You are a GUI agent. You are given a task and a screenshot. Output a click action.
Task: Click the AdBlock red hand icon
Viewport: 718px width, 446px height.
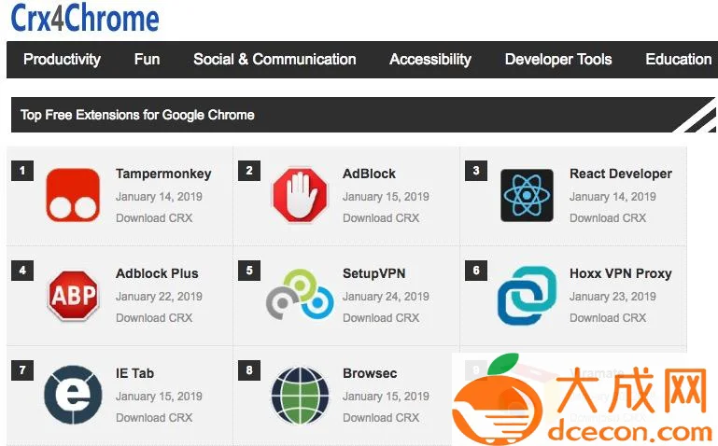(300, 195)
